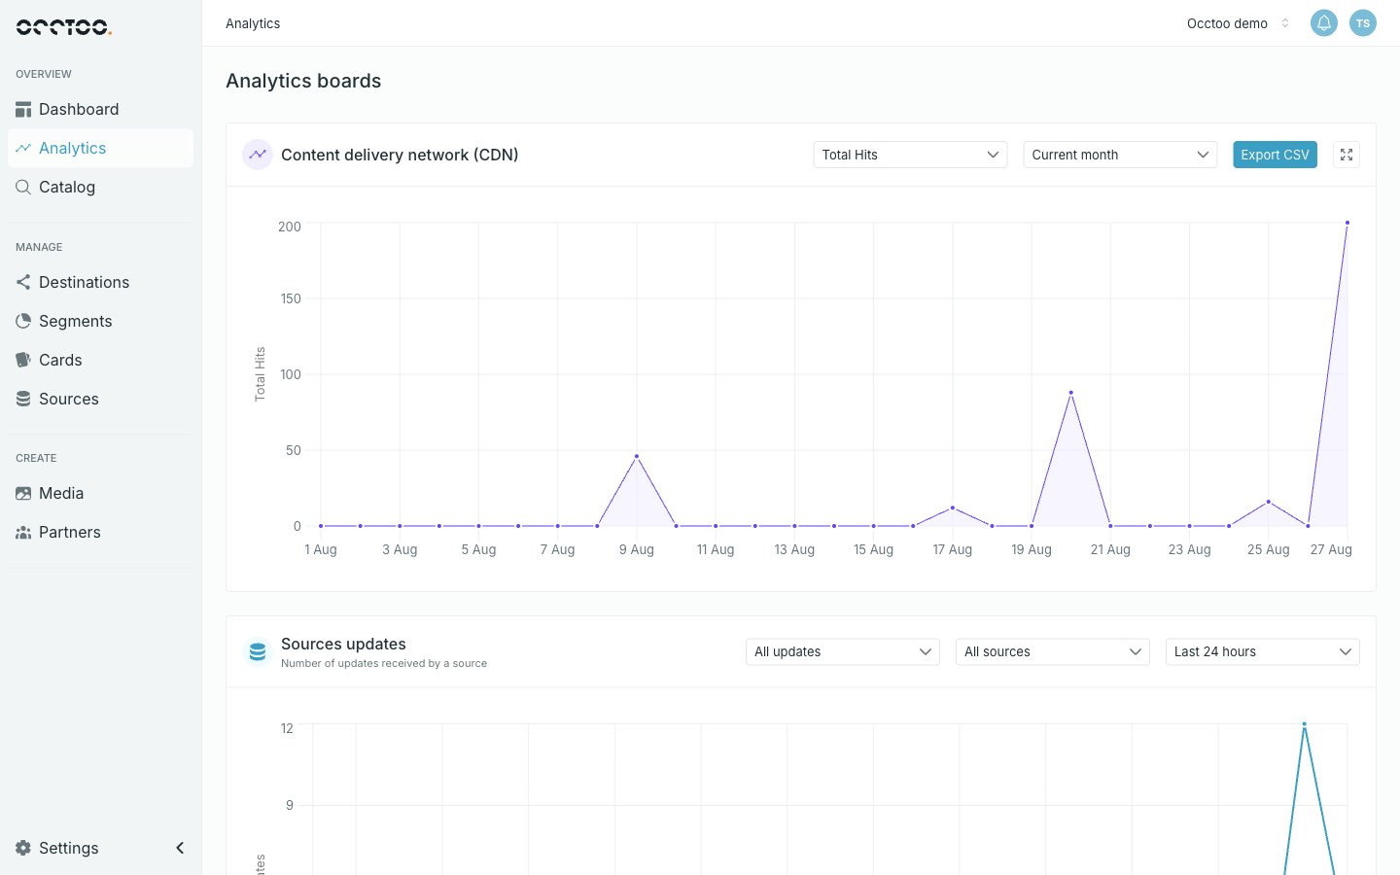Open notifications bell
Viewport: 1400px width, 875px height.
tap(1324, 23)
